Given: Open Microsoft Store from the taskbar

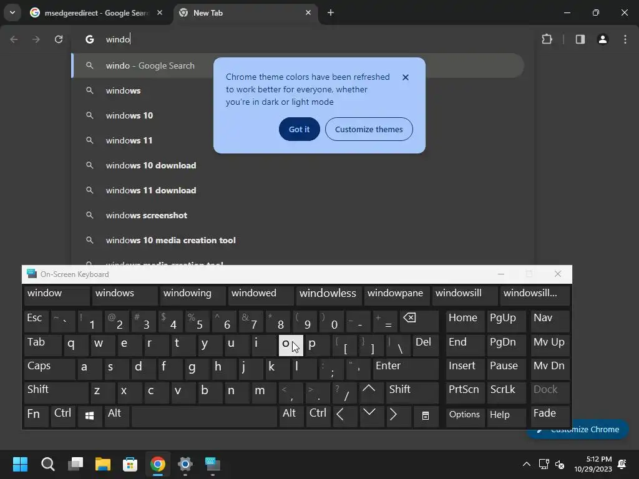Looking at the screenshot, I should tap(130, 464).
